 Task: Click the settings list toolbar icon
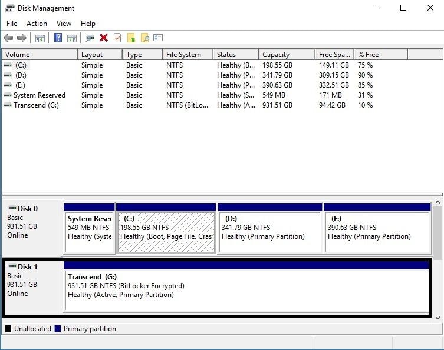coord(158,38)
